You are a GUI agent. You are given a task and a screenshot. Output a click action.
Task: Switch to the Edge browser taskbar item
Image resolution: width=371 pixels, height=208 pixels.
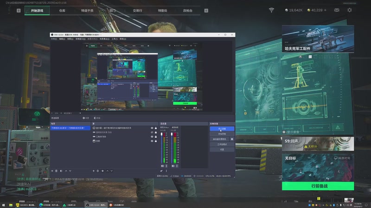tap(49, 205)
